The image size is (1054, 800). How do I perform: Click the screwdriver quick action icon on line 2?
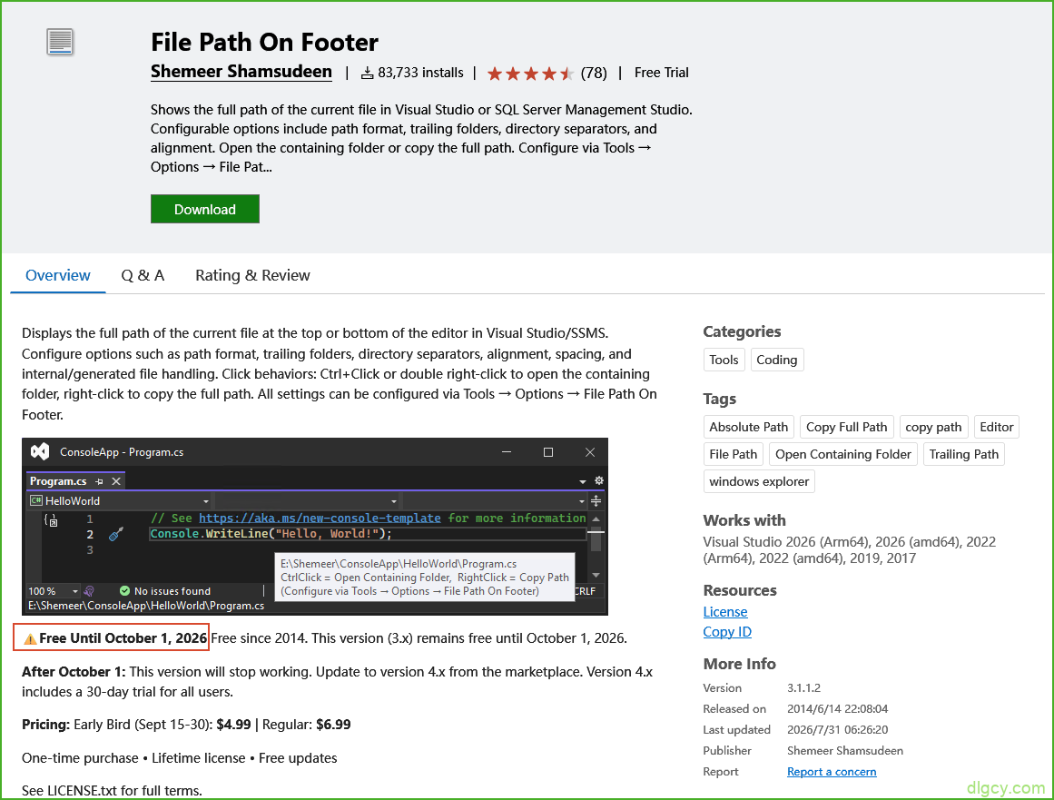115,535
